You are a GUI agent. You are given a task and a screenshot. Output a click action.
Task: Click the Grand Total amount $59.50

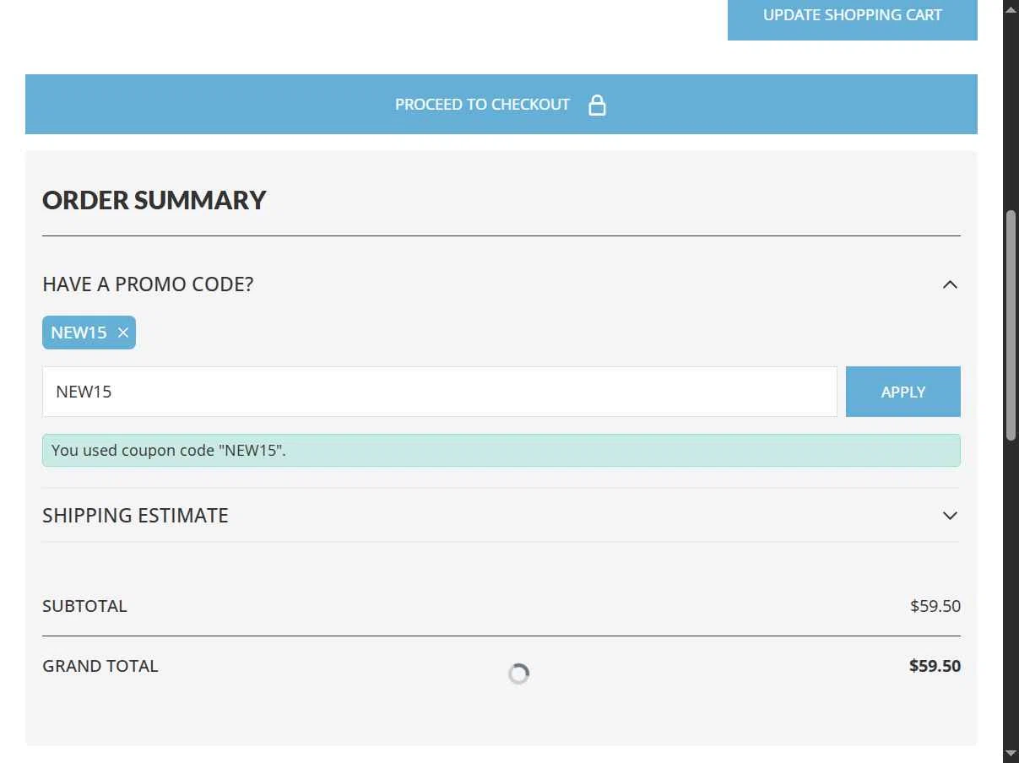click(935, 666)
